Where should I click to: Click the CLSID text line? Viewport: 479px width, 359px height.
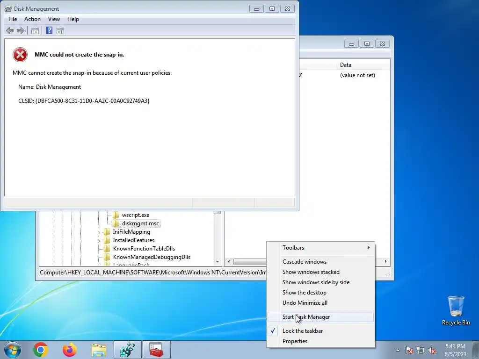pyautogui.click(x=84, y=101)
